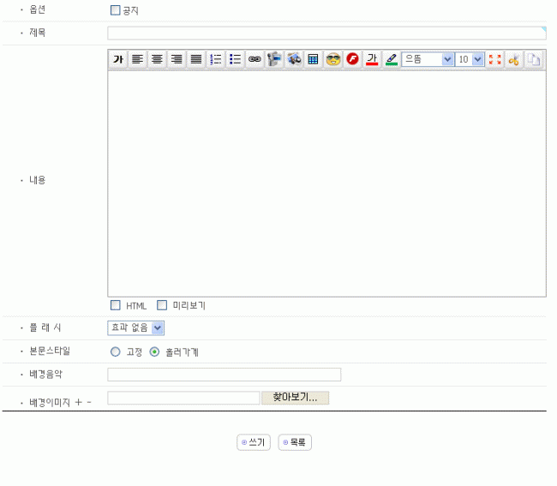
Task: Insert a video with the camcorder icon
Action: click(x=274, y=59)
